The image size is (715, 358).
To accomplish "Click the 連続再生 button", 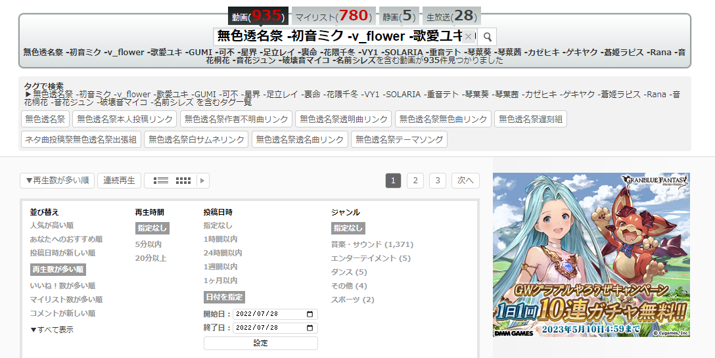I will pyautogui.click(x=119, y=181).
